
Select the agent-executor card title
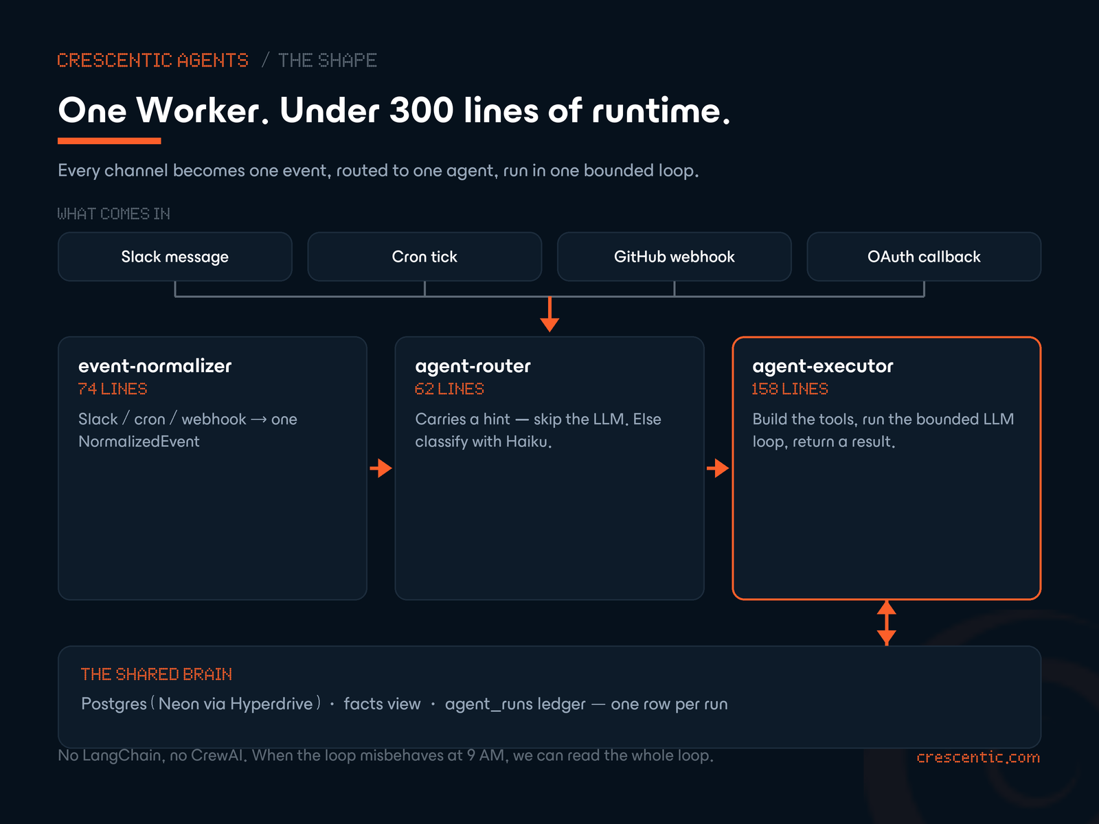point(823,366)
